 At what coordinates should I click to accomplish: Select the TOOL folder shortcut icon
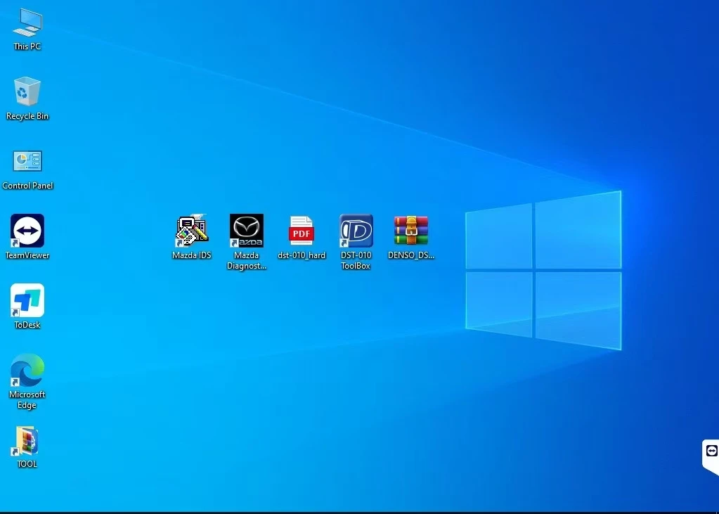pos(27,441)
